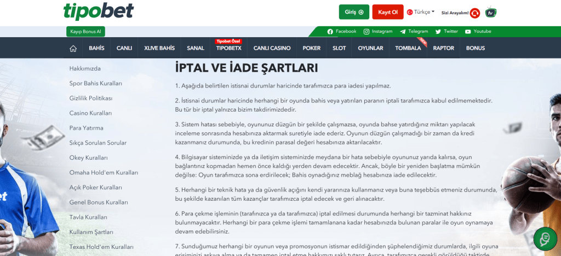Click the home icon in navigation bar
Viewport: 561px width, 256px height.
73,48
